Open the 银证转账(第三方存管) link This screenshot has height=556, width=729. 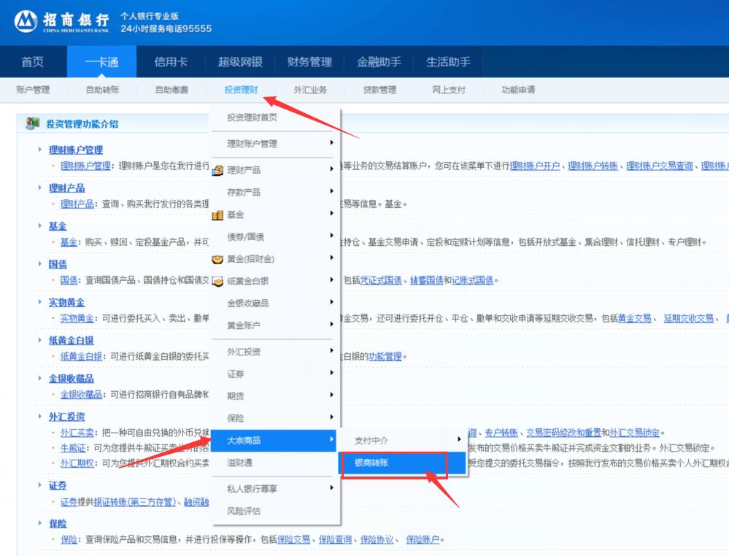135,502
